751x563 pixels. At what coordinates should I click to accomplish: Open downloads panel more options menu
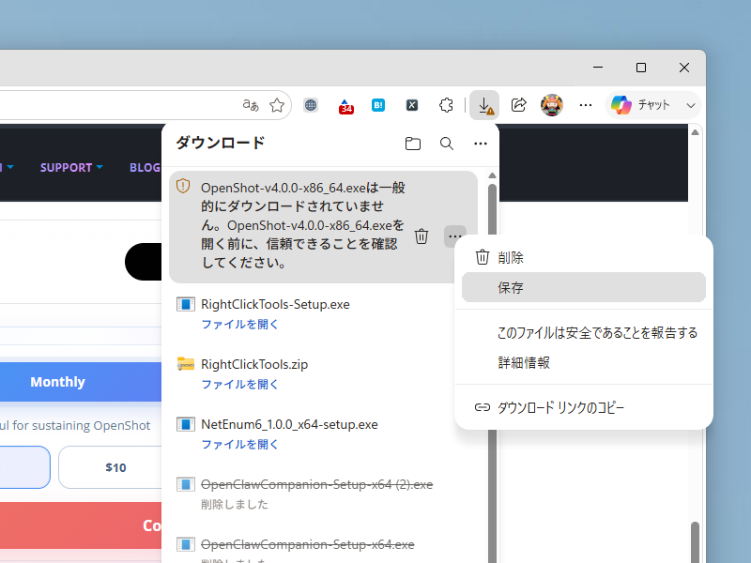pos(481,144)
